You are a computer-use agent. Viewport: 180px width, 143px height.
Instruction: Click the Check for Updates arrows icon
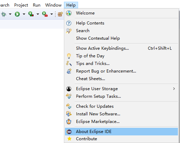[x=69, y=106]
